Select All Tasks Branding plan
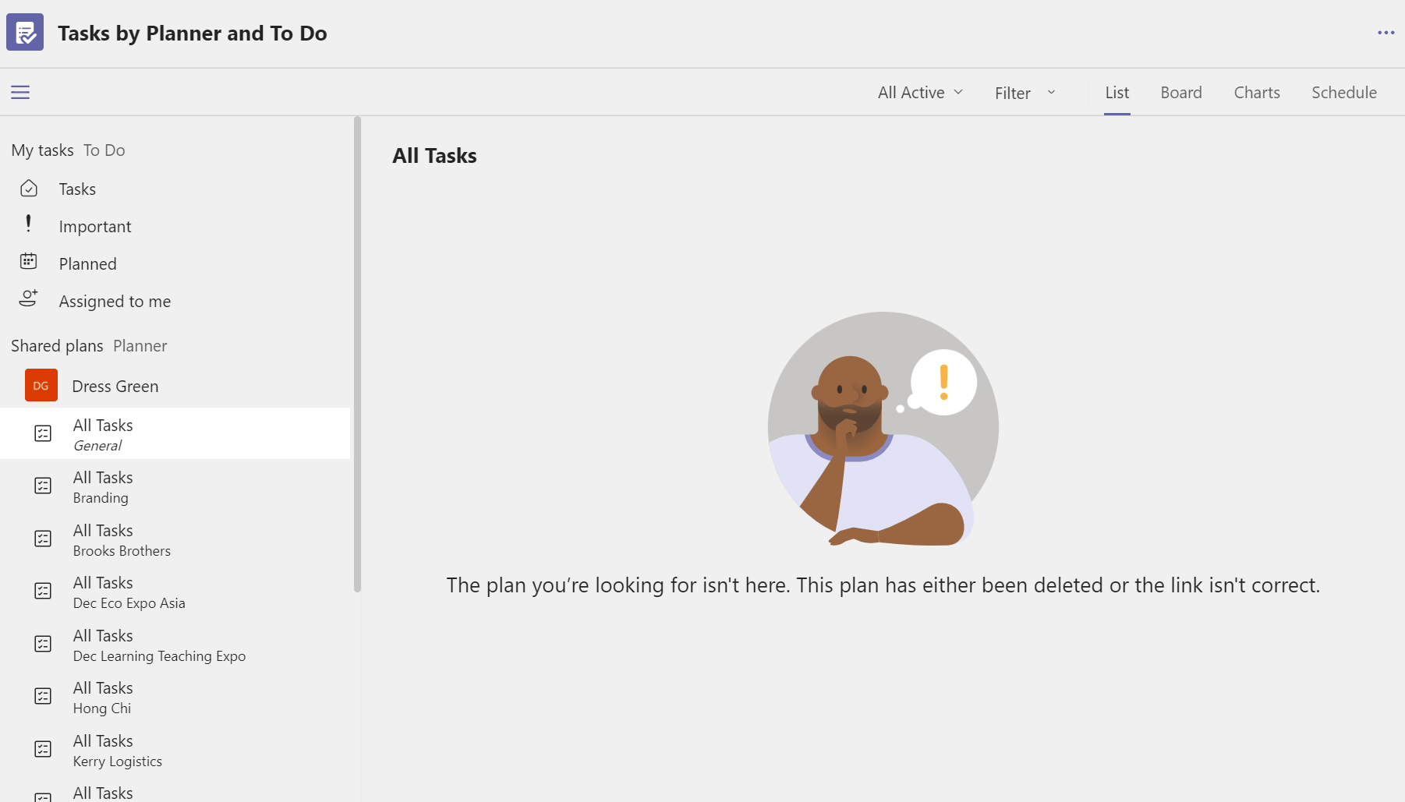This screenshot has height=802, width=1405. pyautogui.click(x=175, y=486)
